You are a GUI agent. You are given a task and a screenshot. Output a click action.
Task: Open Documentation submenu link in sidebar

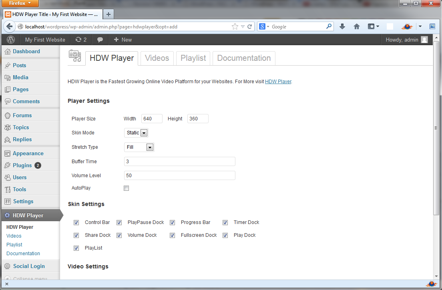tap(23, 253)
